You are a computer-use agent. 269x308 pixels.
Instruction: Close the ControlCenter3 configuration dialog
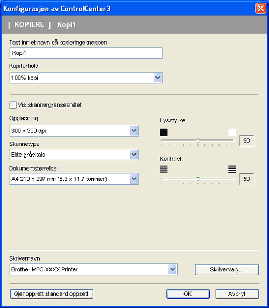[260, 9]
